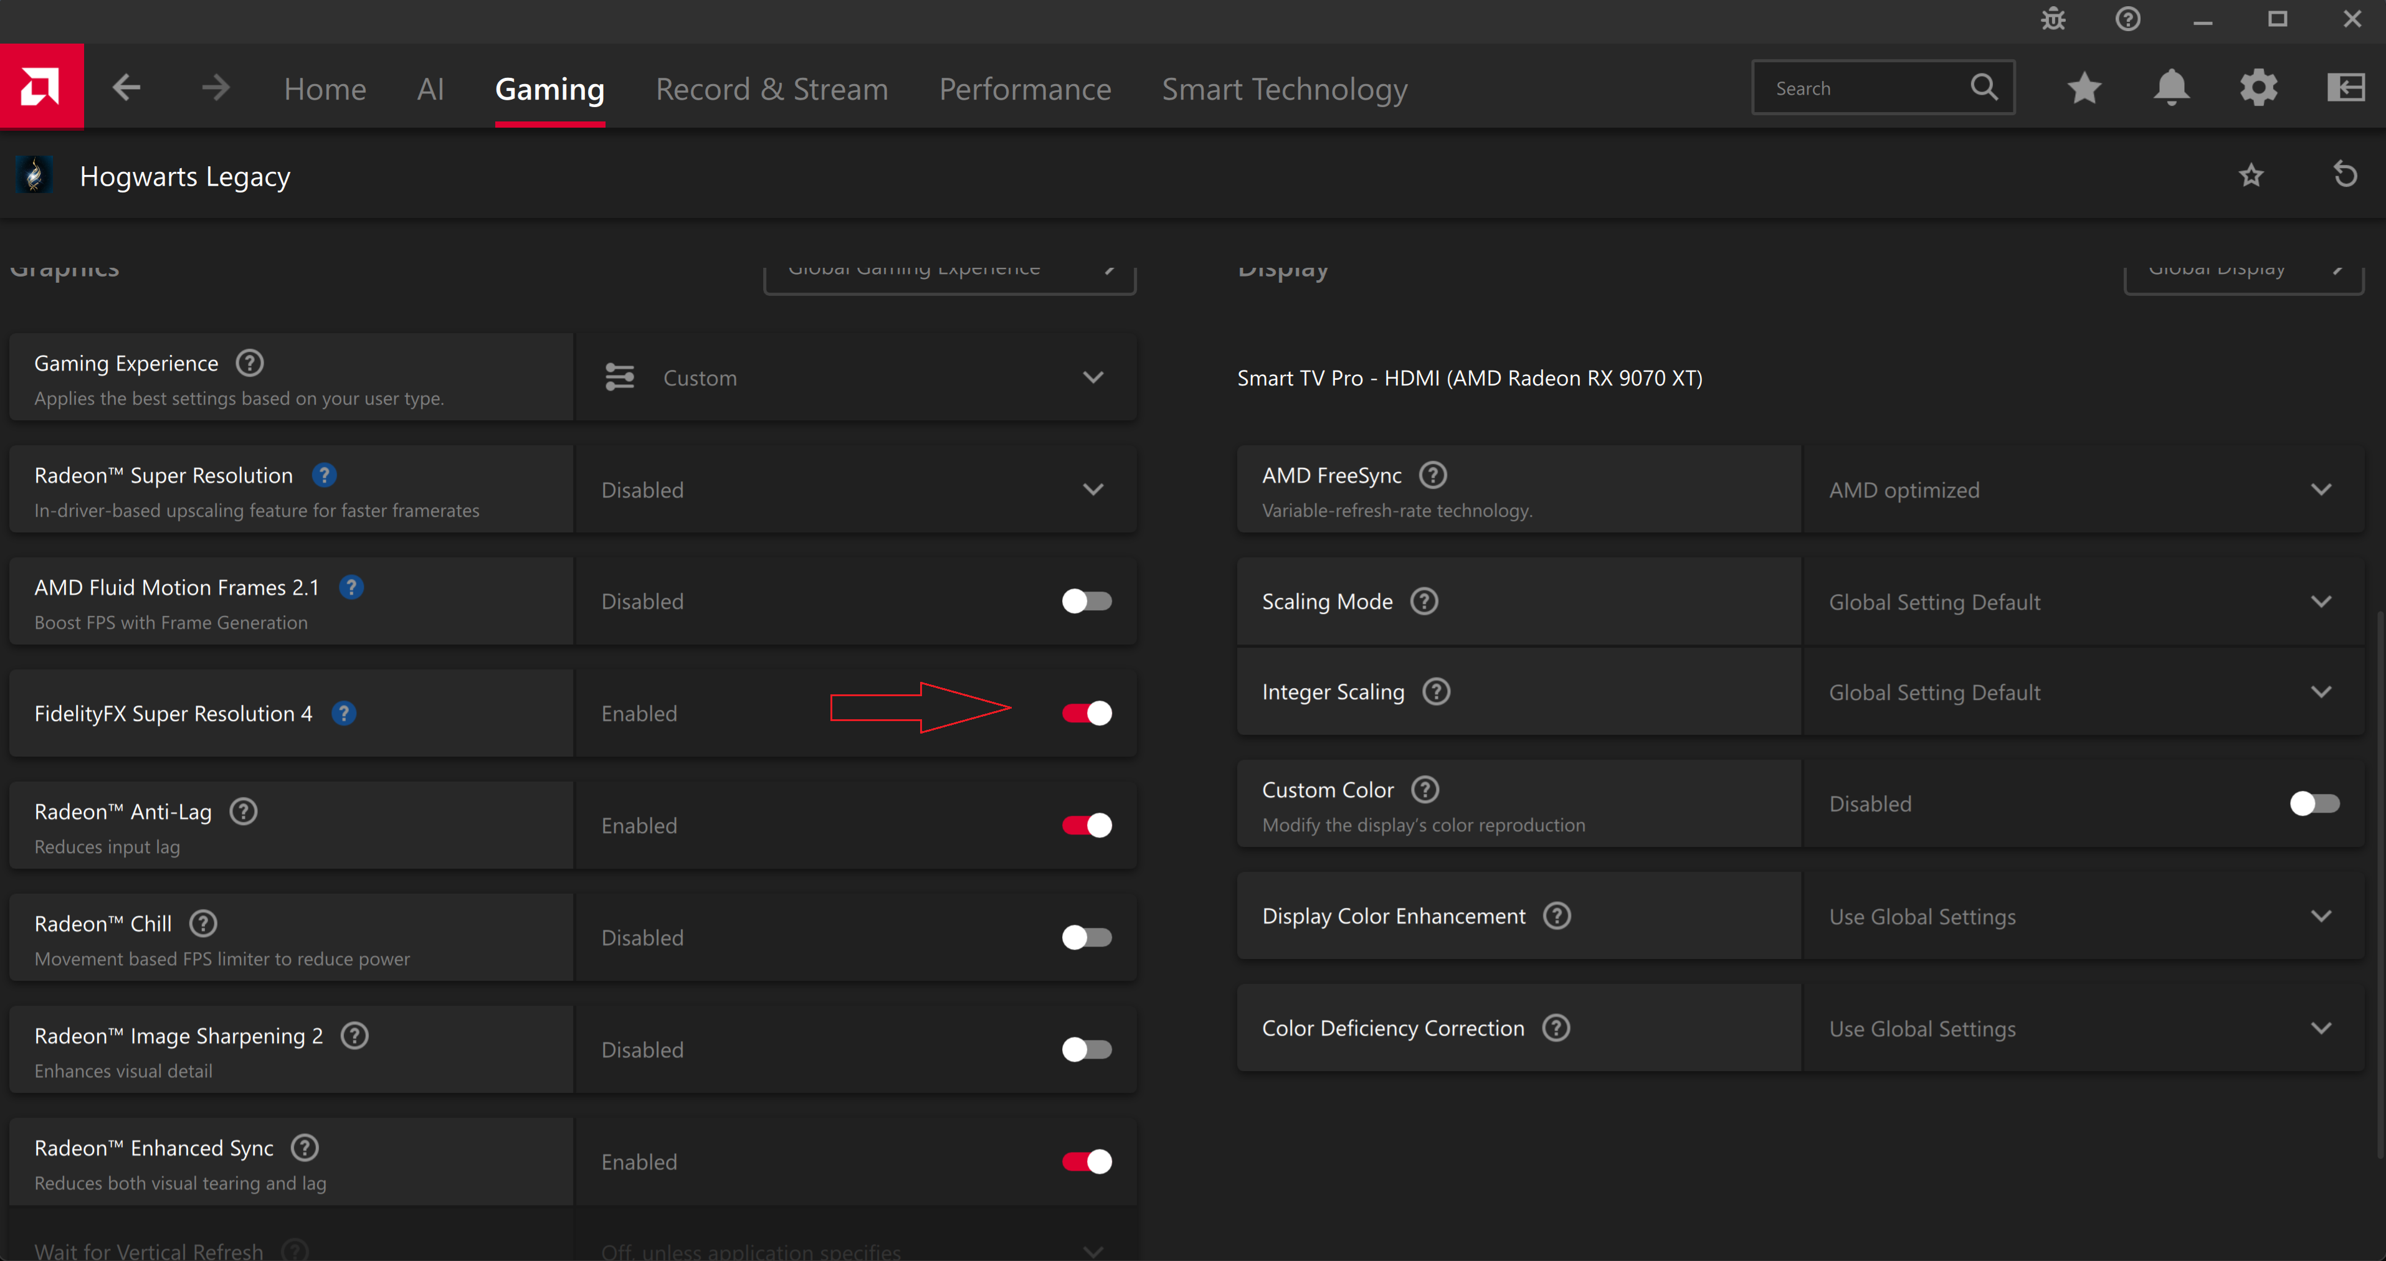Viewport: 2386px width, 1261px height.
Task: Reset Hogwarts Legacy profile with the reset icon
Action: 2344,175
